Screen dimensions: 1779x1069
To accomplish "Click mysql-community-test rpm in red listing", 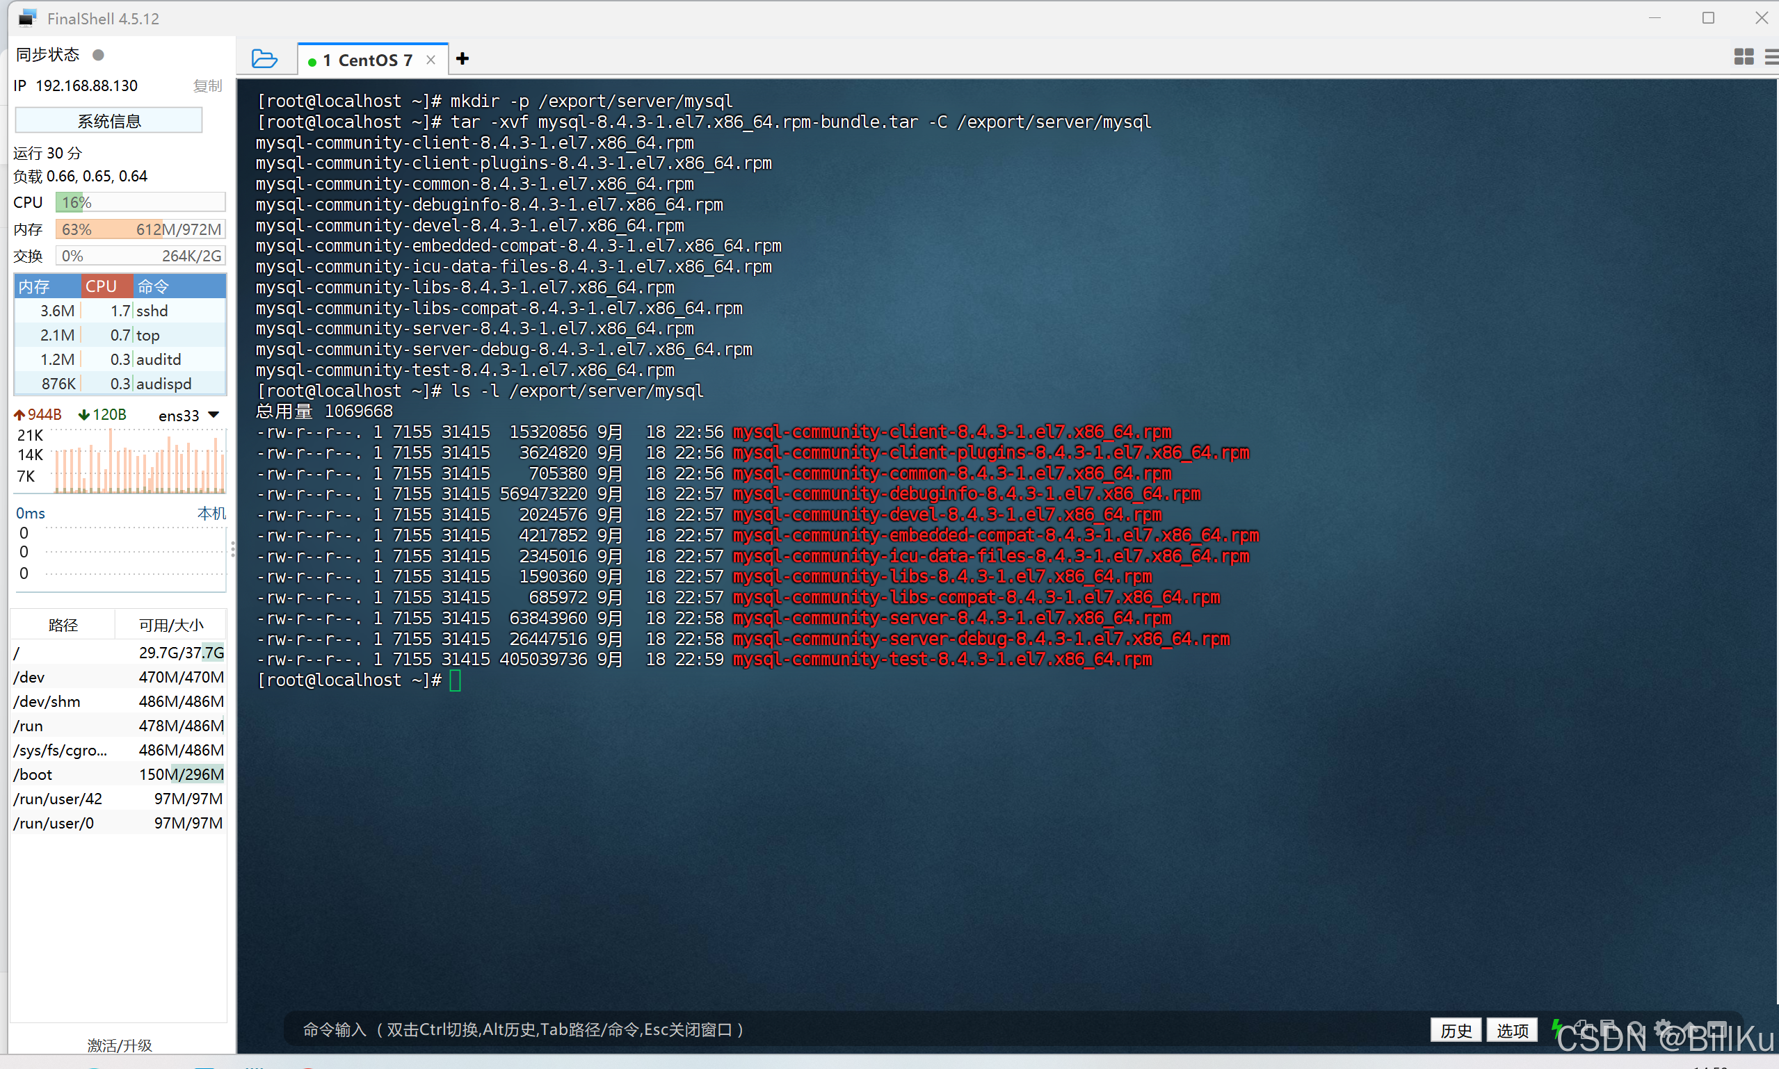I will 942,660.
